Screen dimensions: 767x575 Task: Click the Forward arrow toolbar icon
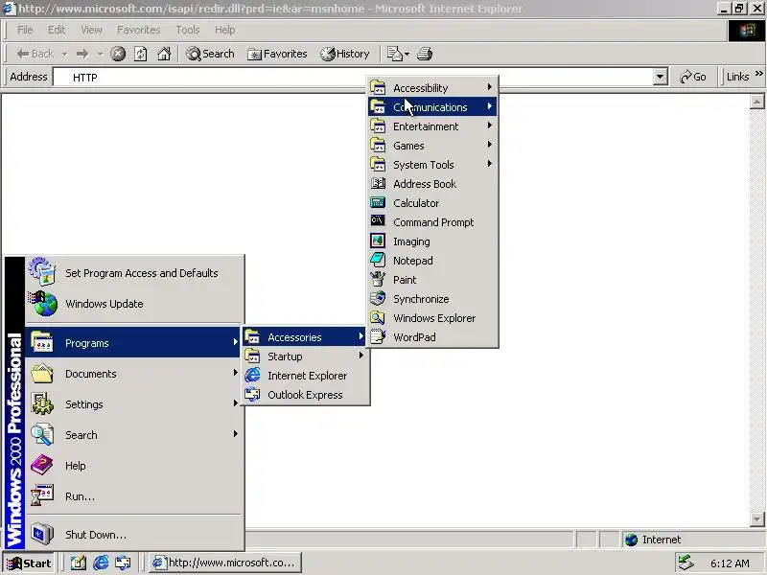(82, 54)
